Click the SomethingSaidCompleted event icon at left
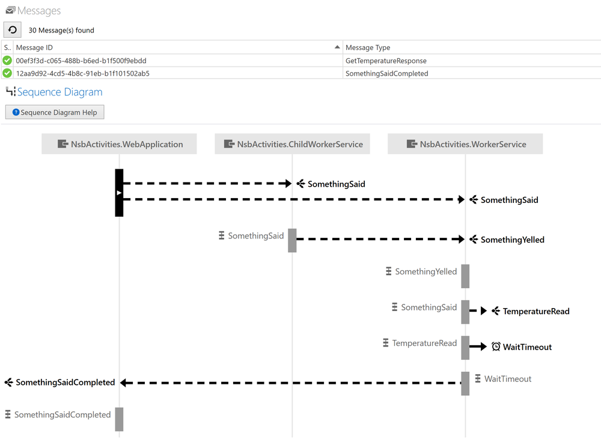The height and width of the screenshot is (445, 601). pyautogui.click(x=8, y=382)
